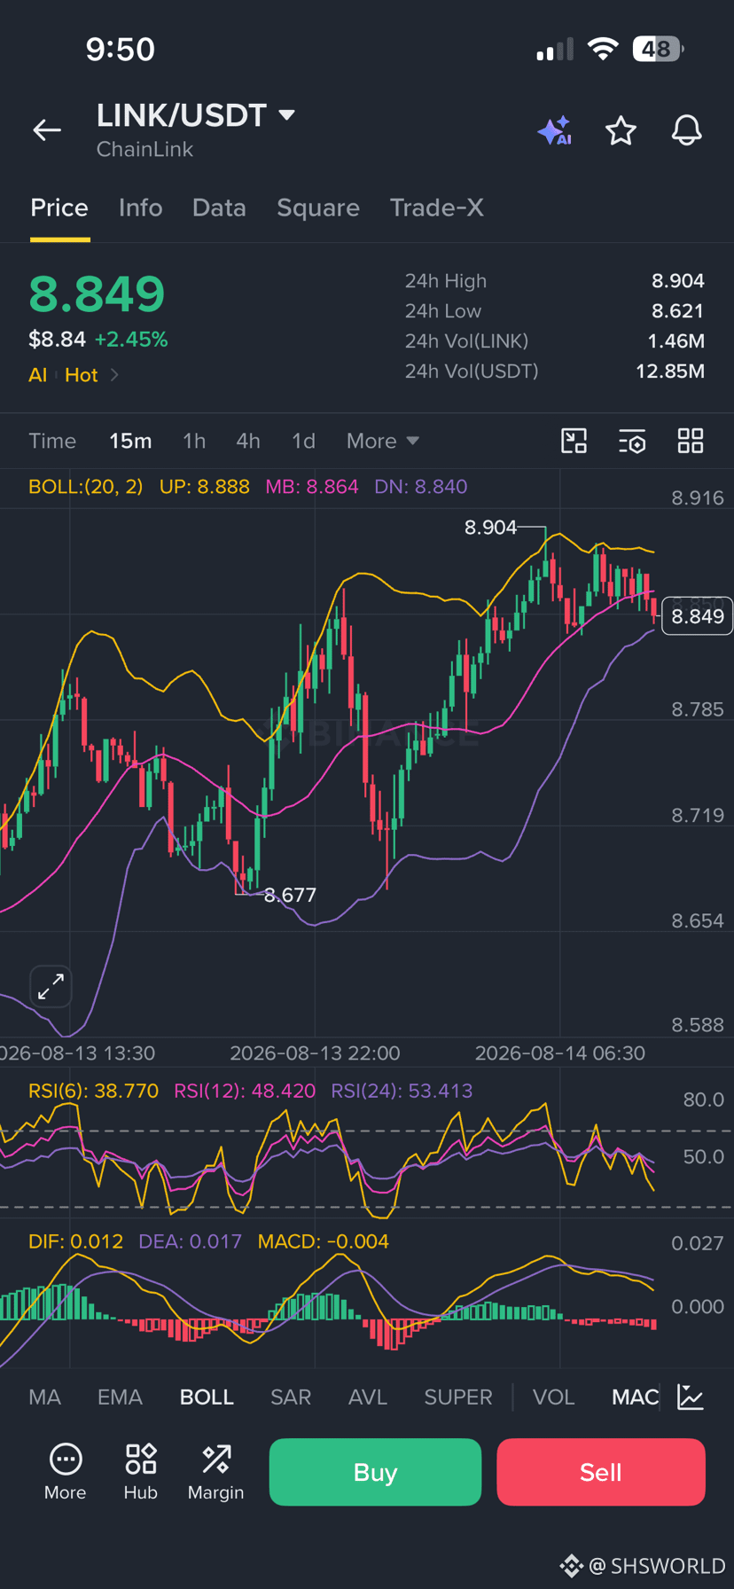Tap the MACD: -0.004 readout
This screenshot has height=1589, width=734.
[323, 1241]
